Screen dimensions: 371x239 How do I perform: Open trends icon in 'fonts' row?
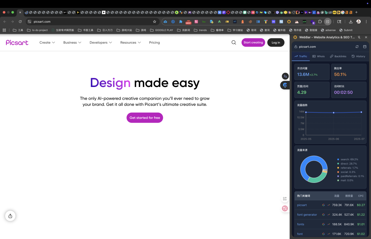click(329, 224)
